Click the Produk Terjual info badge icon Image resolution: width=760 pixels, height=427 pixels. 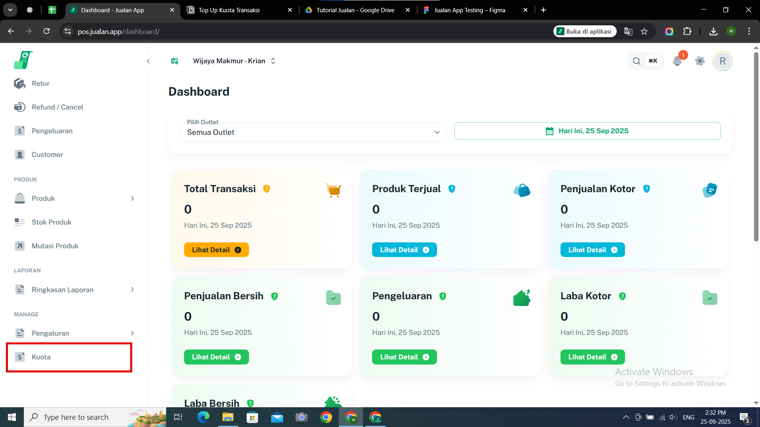[x=452, y=189]
